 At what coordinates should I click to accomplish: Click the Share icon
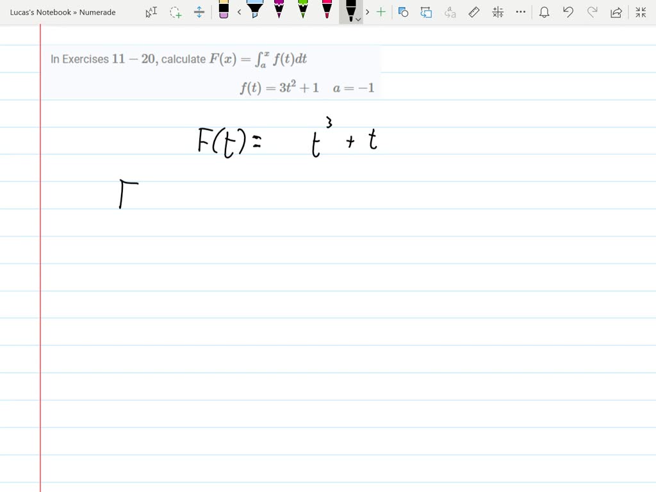pyautogui.click(x=616, y=12)
